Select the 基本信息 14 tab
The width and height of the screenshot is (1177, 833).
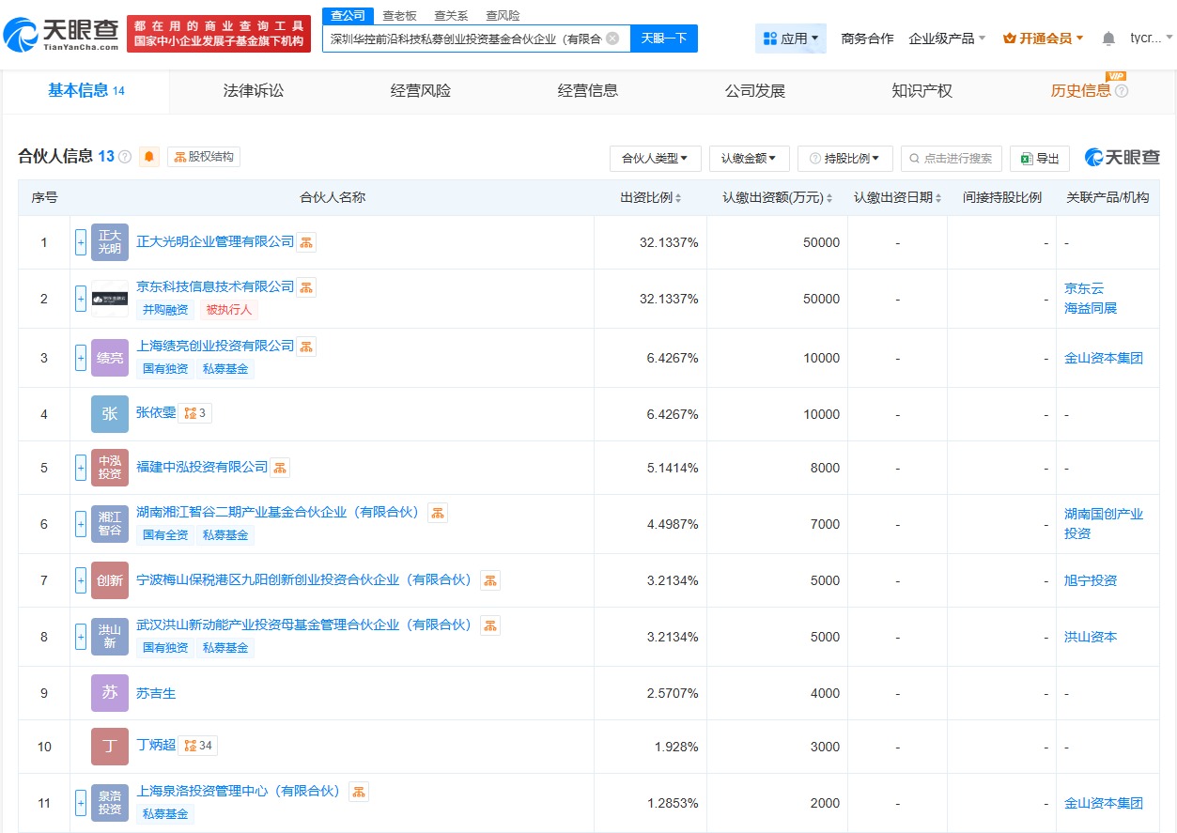[x=86, y=91]
